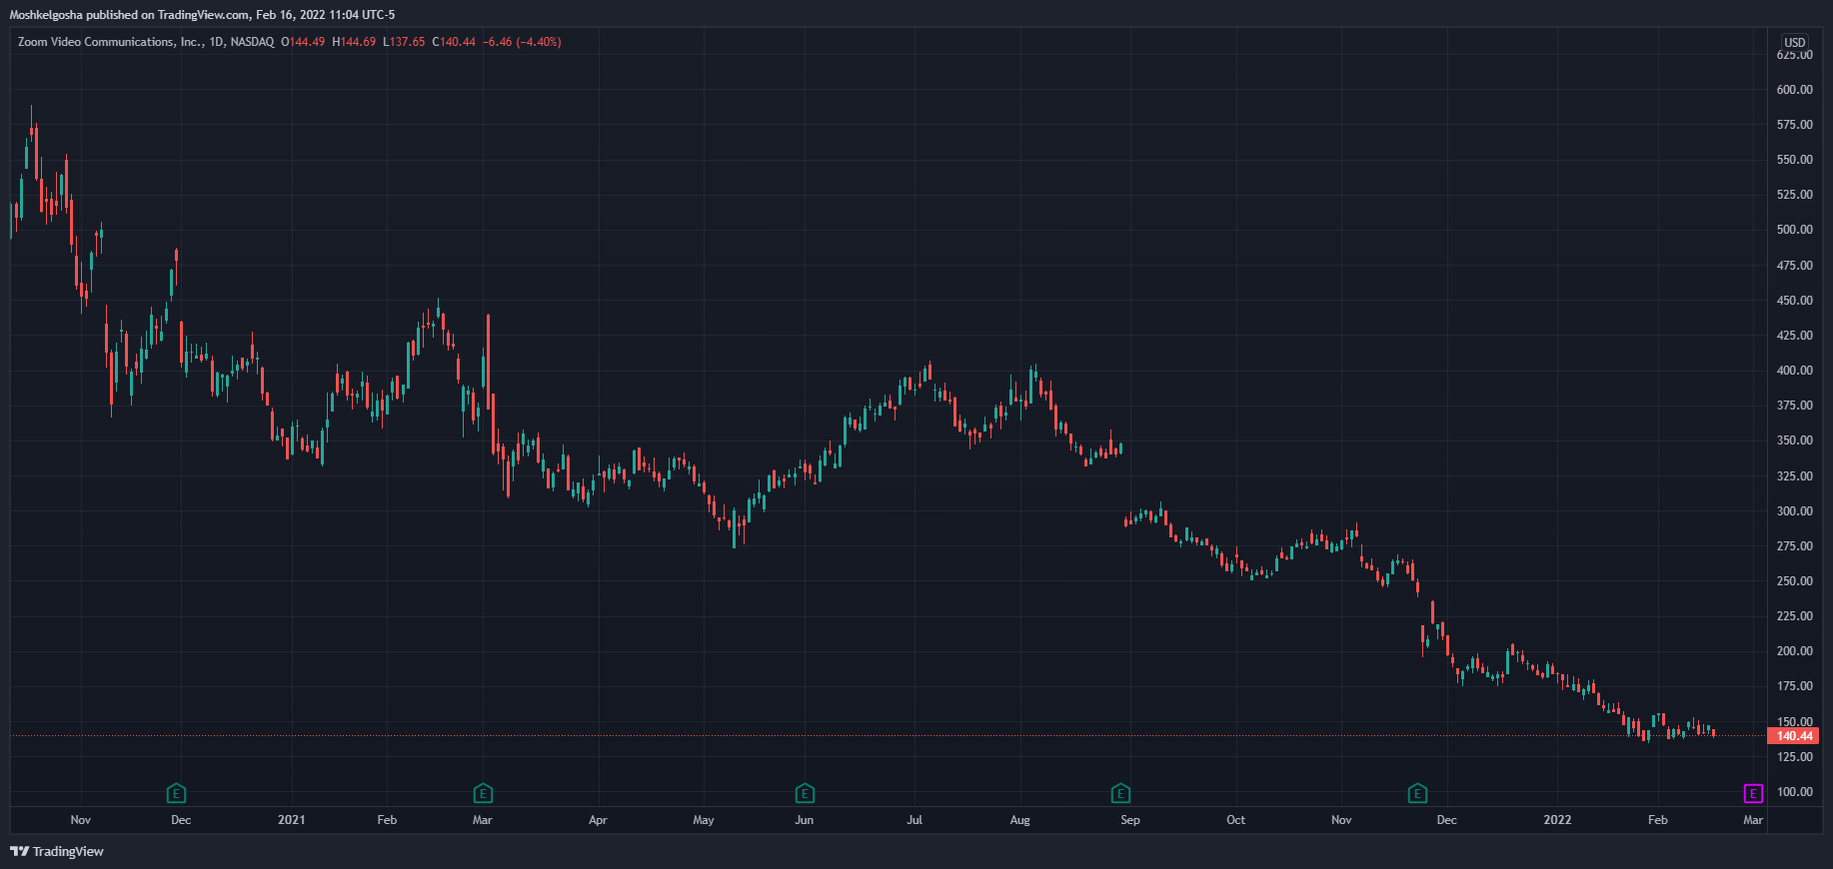Click the purple upcoming earnings marker

tap(1753, 794)
